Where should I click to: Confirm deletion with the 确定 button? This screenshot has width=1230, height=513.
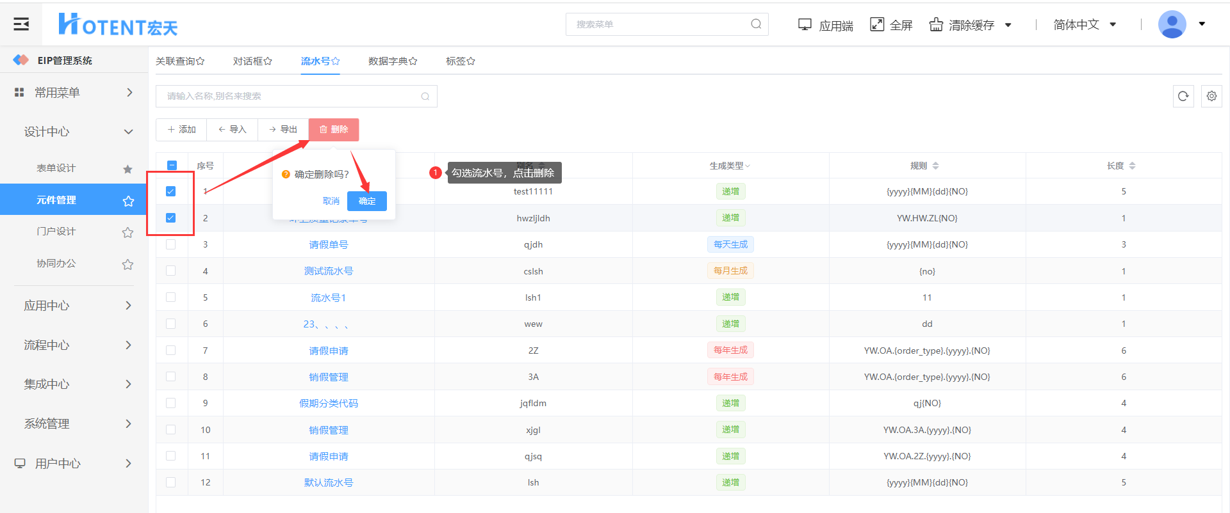click(x=366, y=201)
